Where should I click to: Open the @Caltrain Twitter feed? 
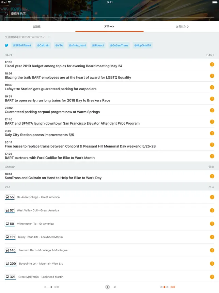(43, 45)
